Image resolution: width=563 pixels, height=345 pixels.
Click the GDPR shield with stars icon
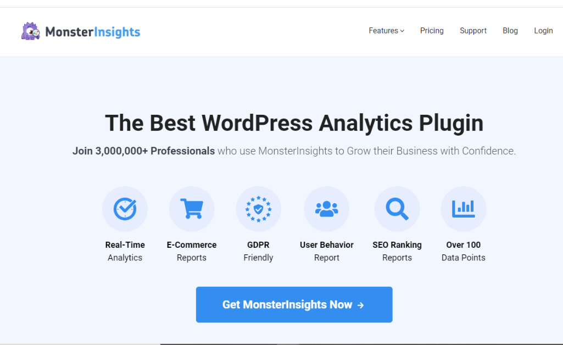pos(258,209)
